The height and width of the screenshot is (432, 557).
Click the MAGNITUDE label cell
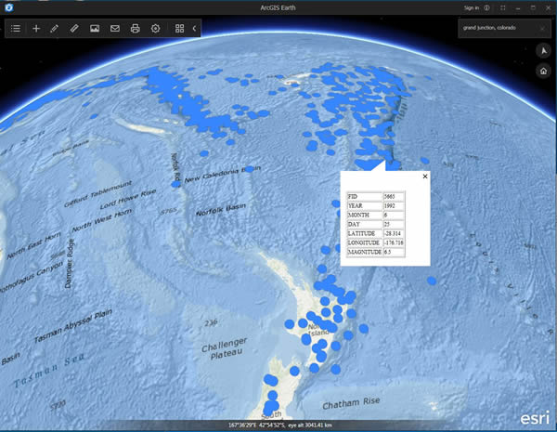(x=365, y=252)
